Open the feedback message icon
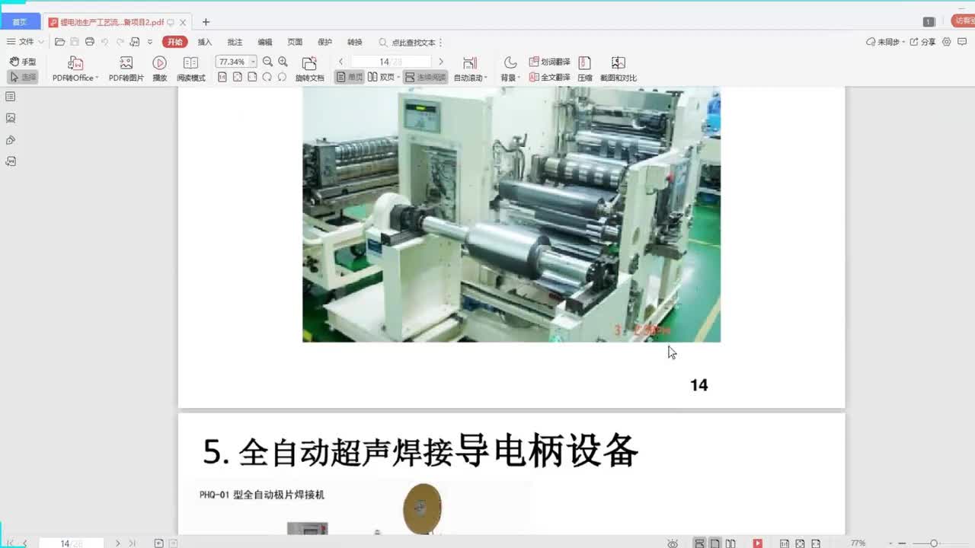Viewport: 975px width, 548px height. tap(964, 42)
